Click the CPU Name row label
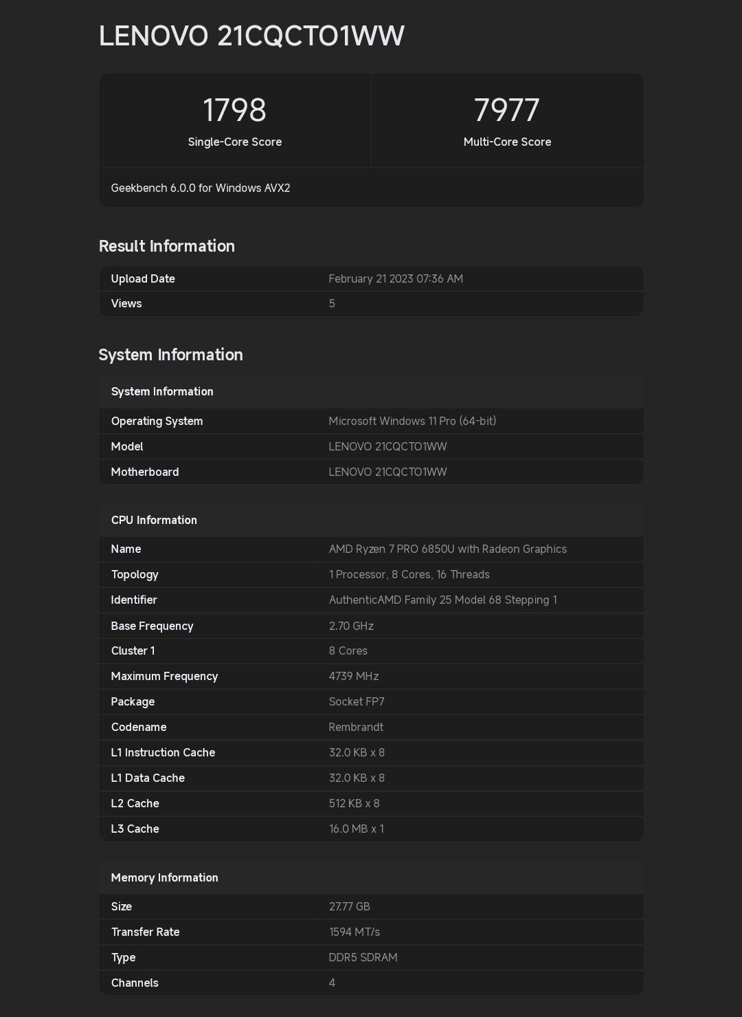This screenshot has height=1017, width=742. pyautogui.click(x=126, y=549)
